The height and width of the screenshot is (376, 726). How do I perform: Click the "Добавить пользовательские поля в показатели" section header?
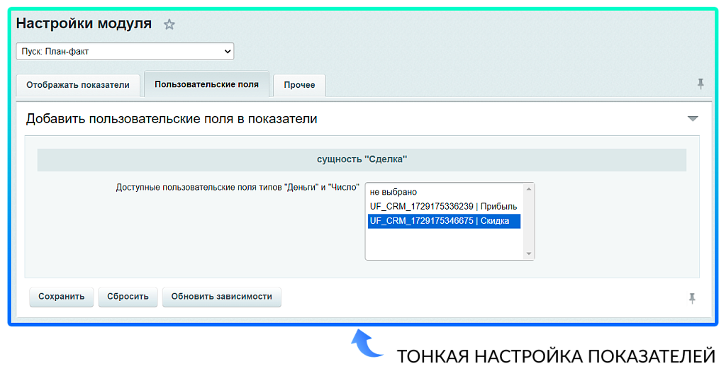click(x=172, y=119)
